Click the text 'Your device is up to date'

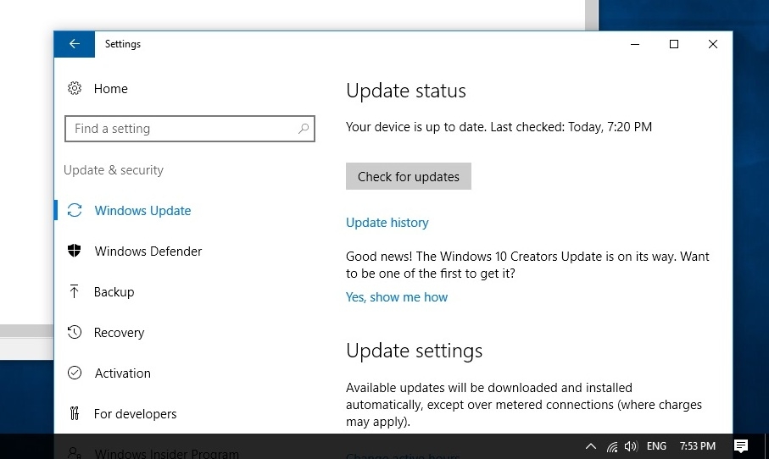(416, 127)
